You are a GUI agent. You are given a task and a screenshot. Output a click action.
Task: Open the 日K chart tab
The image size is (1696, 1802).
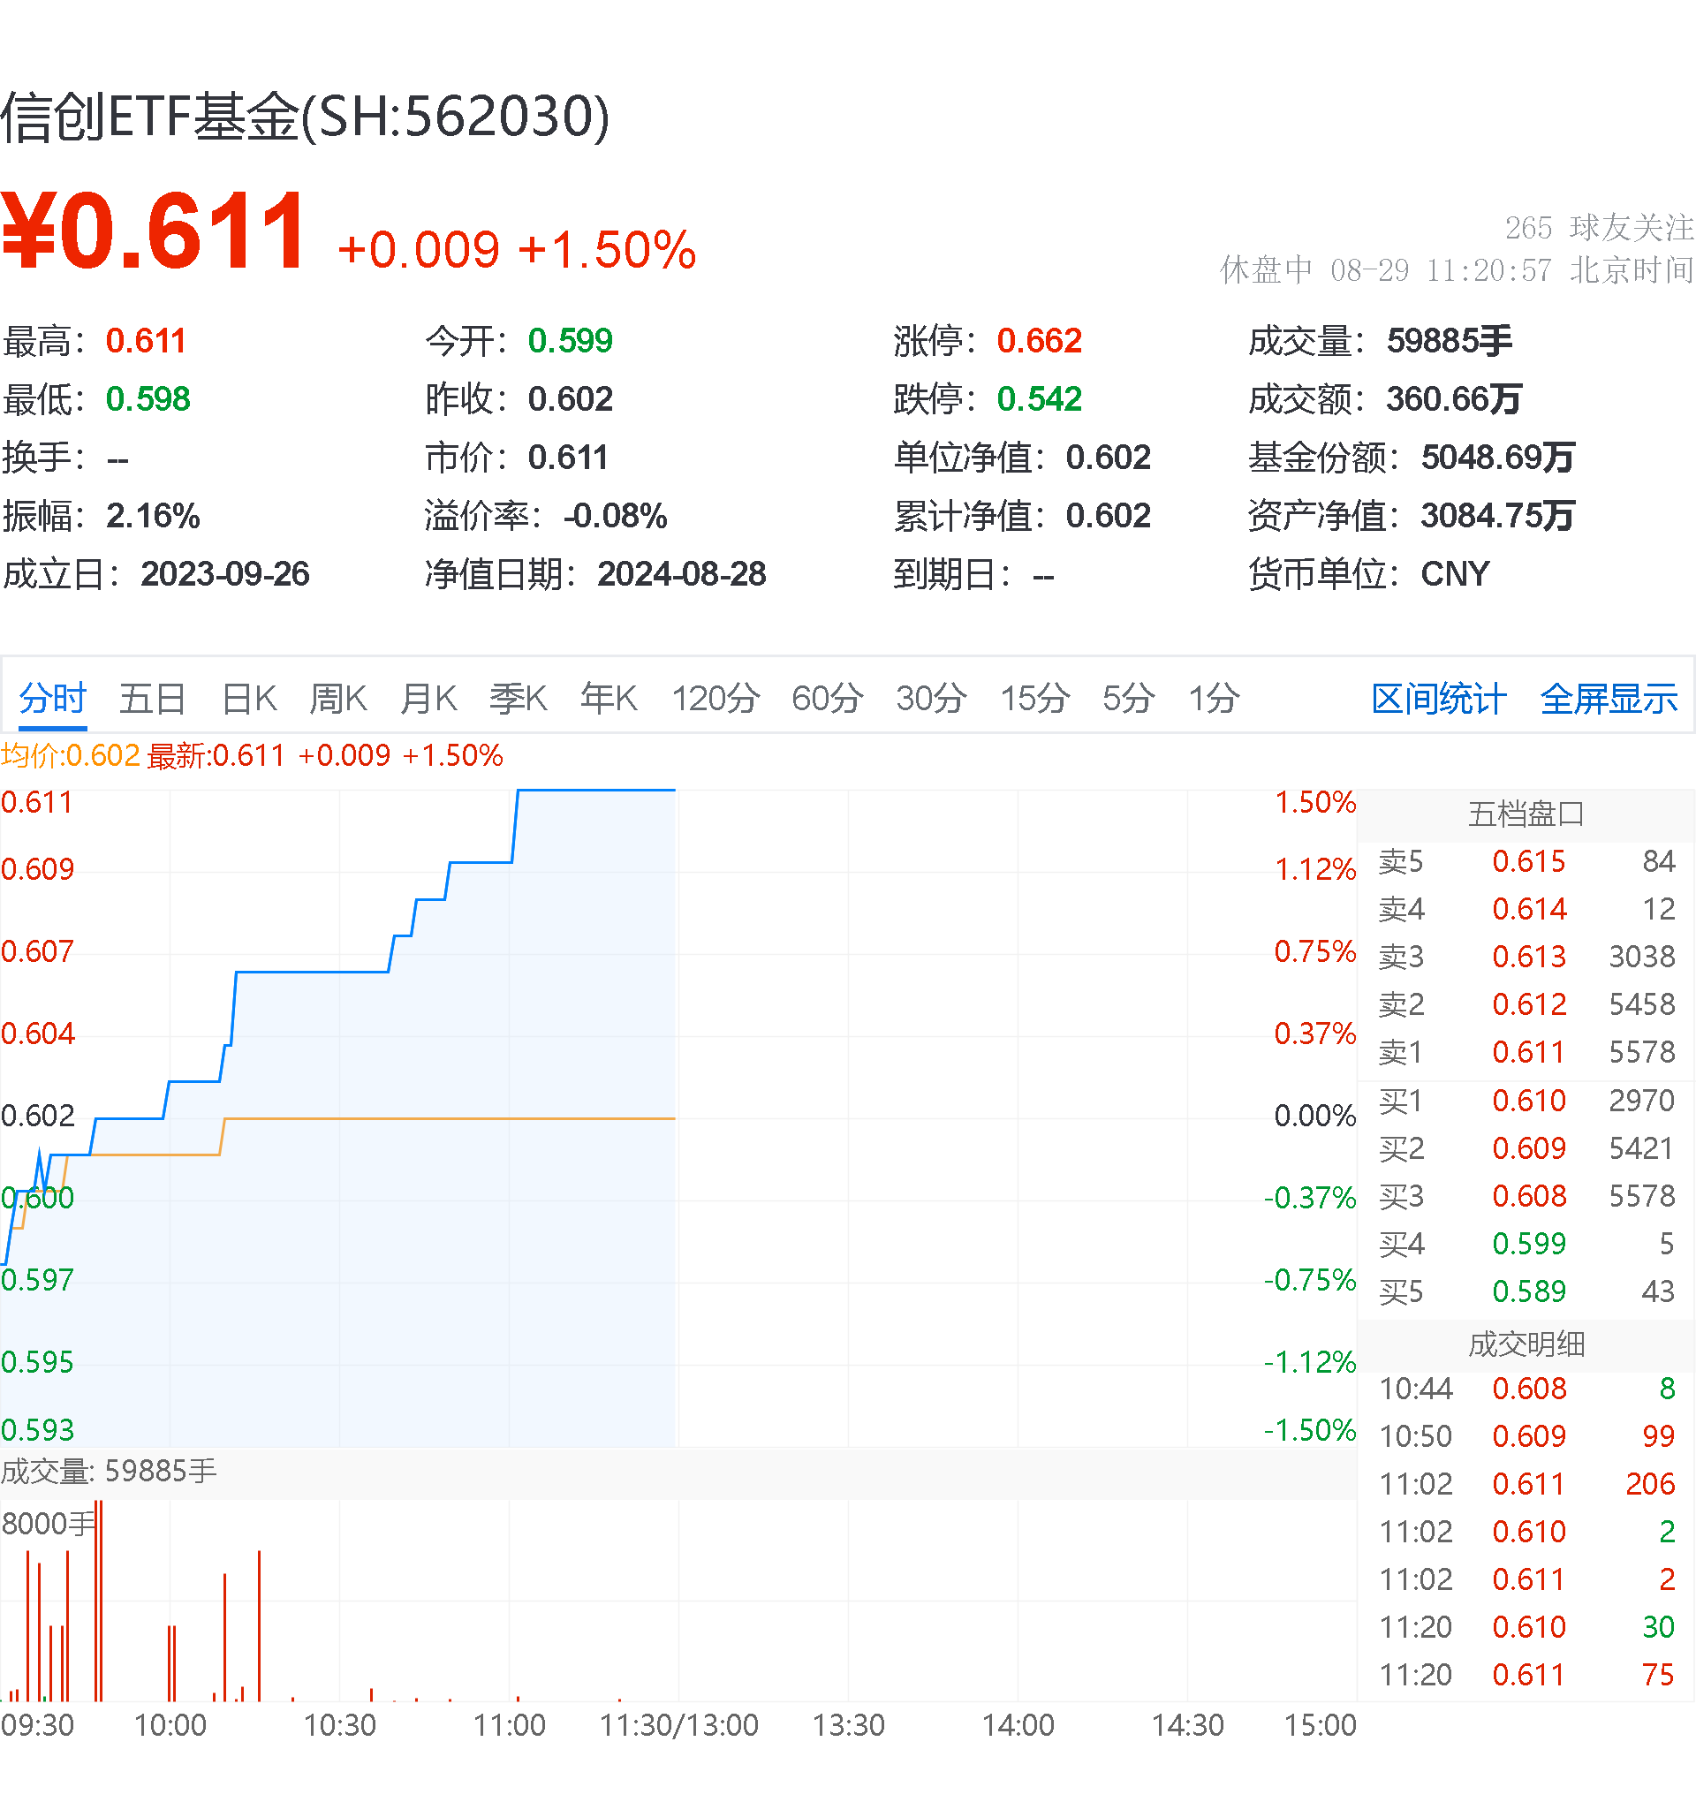click(x=249, y=699)
